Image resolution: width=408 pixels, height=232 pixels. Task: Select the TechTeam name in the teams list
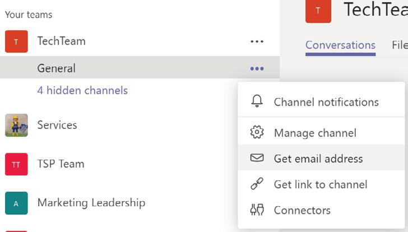pos(62,41)
